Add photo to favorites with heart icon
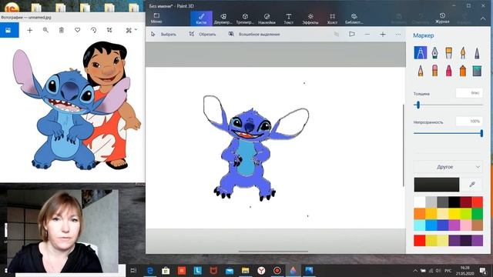493x277 pixels. (77, 30)
